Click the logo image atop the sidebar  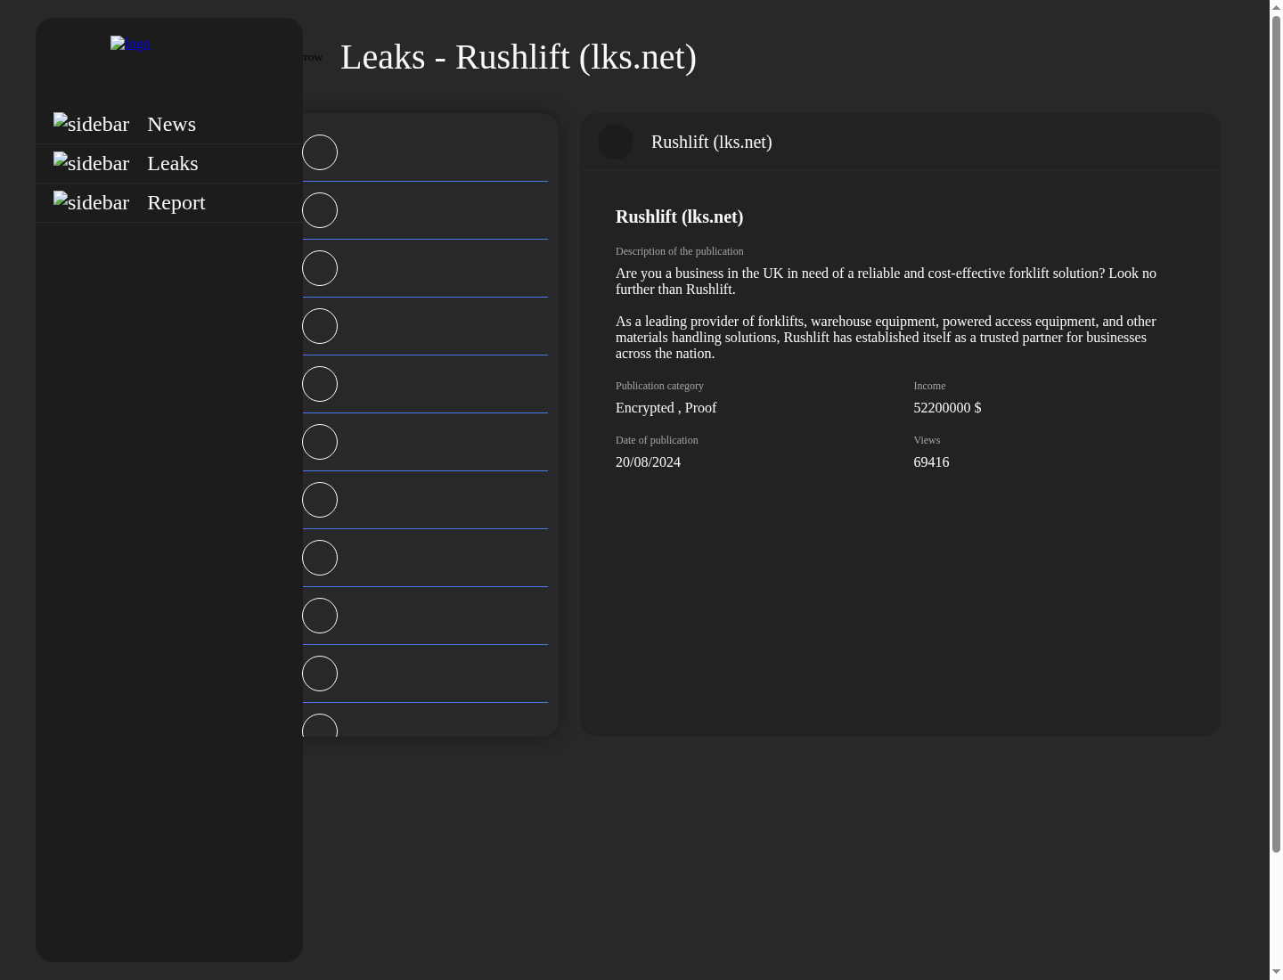(x=130, y=44)
